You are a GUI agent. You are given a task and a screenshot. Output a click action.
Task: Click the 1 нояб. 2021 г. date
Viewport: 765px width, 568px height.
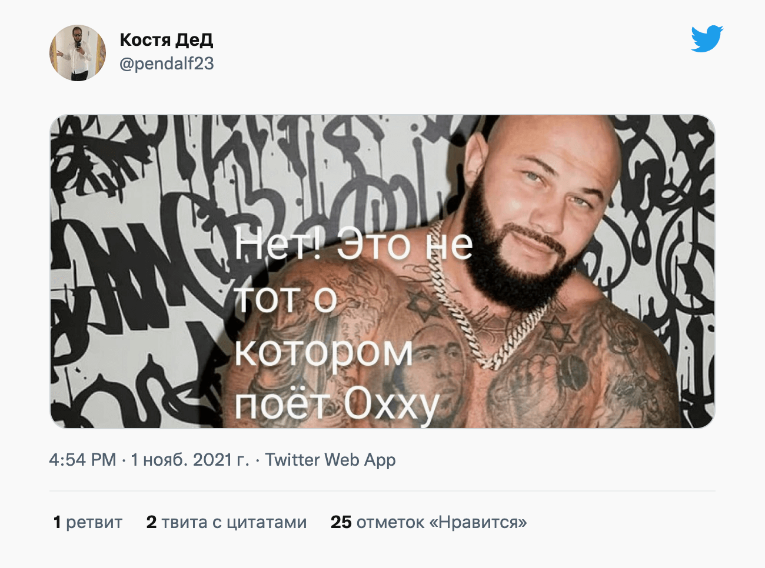(x=190, y=459)
